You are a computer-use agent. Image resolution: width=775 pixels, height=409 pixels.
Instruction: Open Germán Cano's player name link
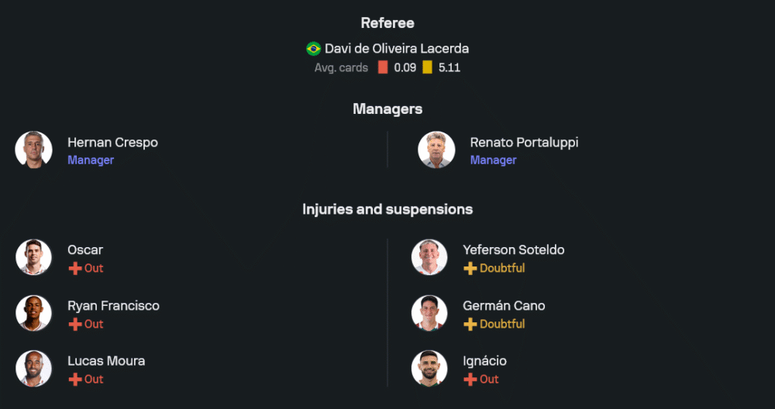tap(504, 306)
